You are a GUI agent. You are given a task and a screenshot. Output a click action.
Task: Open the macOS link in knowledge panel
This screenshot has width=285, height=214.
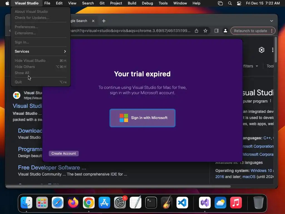coord(249,177)
